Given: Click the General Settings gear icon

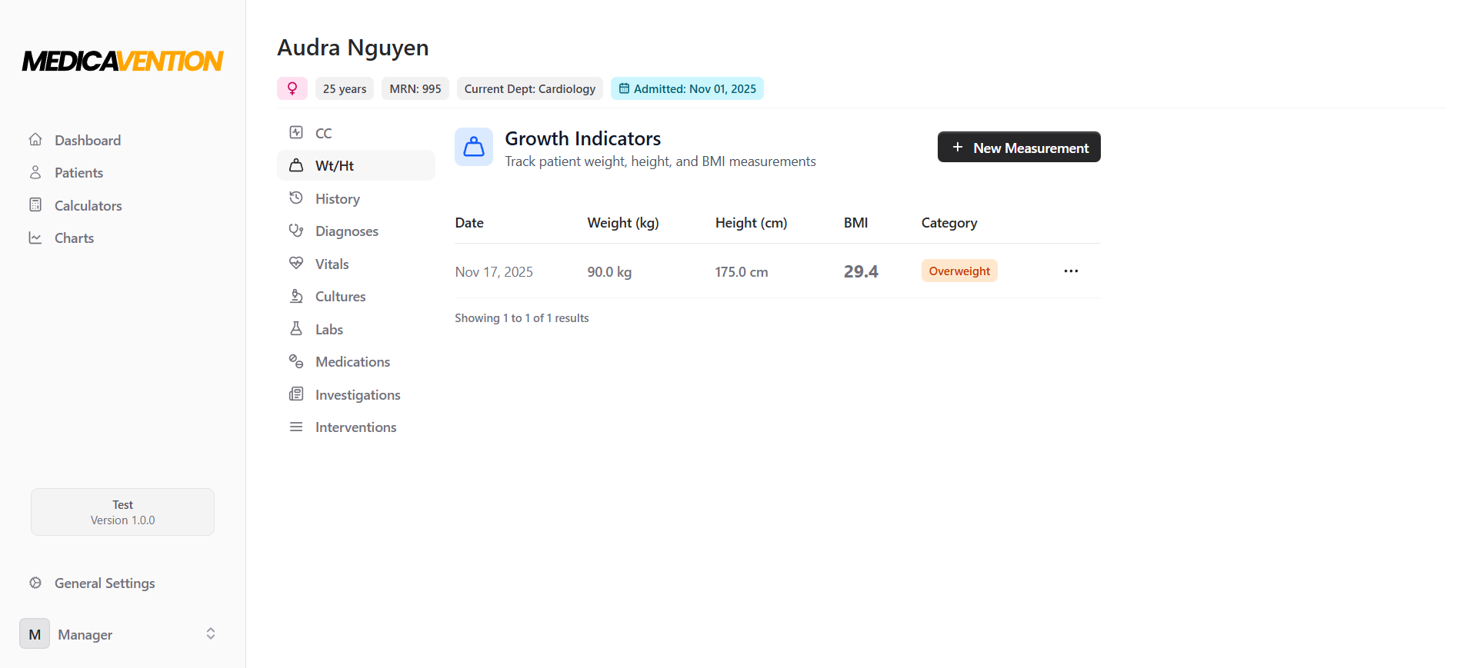Looking at the screenshot, I should [35, 583].
